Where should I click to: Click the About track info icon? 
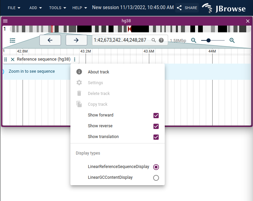point(79,72)
